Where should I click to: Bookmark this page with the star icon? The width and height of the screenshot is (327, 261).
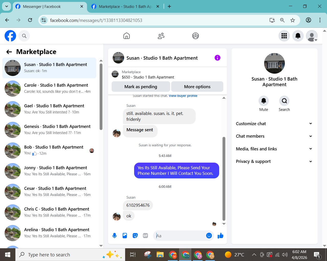[x=293, y=20]
